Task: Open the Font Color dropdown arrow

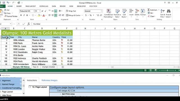Action: [46, 15]
